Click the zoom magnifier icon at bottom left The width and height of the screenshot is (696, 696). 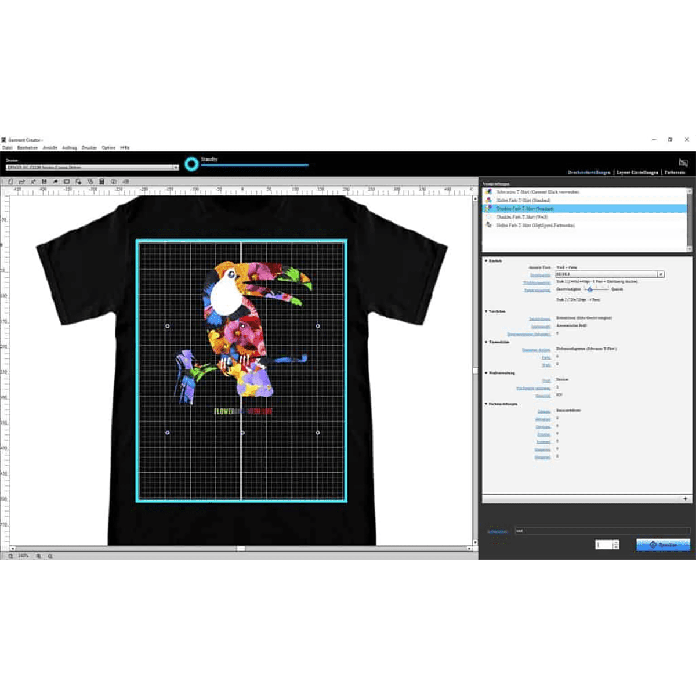click(x=10, y=556)
